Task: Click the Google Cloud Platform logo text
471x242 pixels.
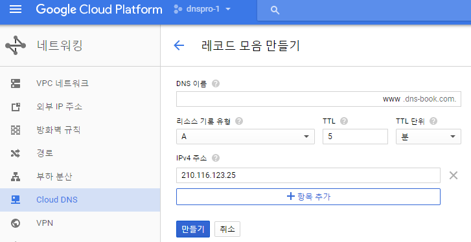Action: pyautogui.click(x=99, y=10)
